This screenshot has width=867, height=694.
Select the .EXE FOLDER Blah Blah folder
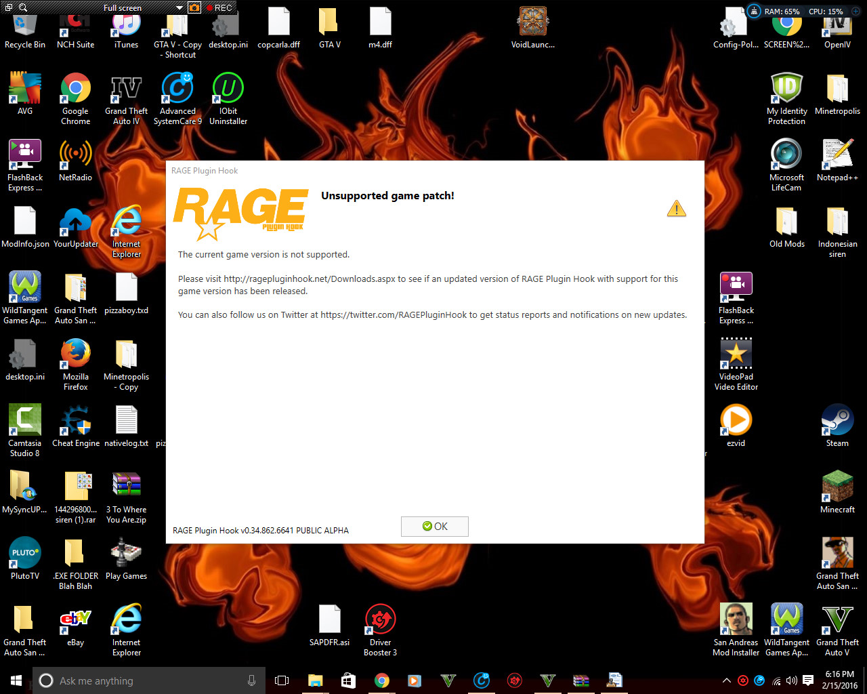pyautogui.click(x=75, y=565)
